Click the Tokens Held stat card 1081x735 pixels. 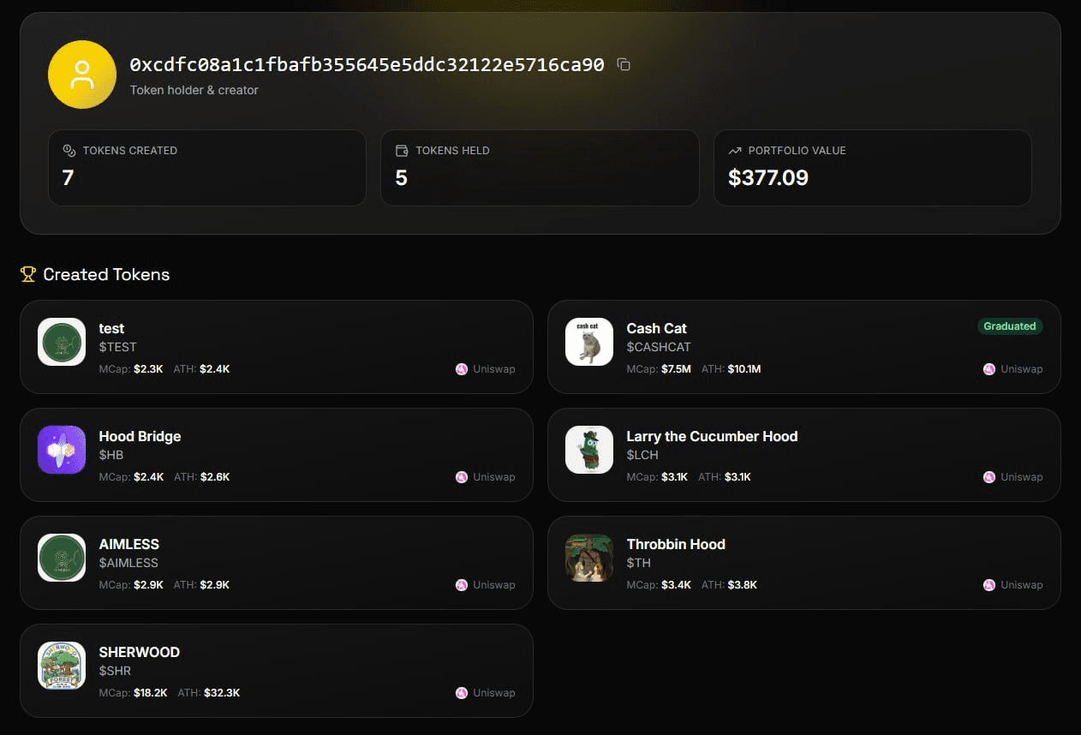540,168
